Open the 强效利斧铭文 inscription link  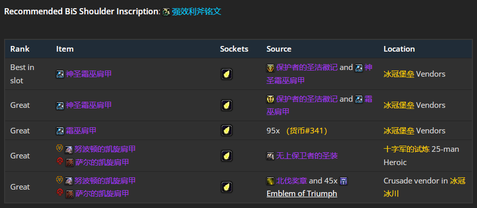tap(197, 11)
